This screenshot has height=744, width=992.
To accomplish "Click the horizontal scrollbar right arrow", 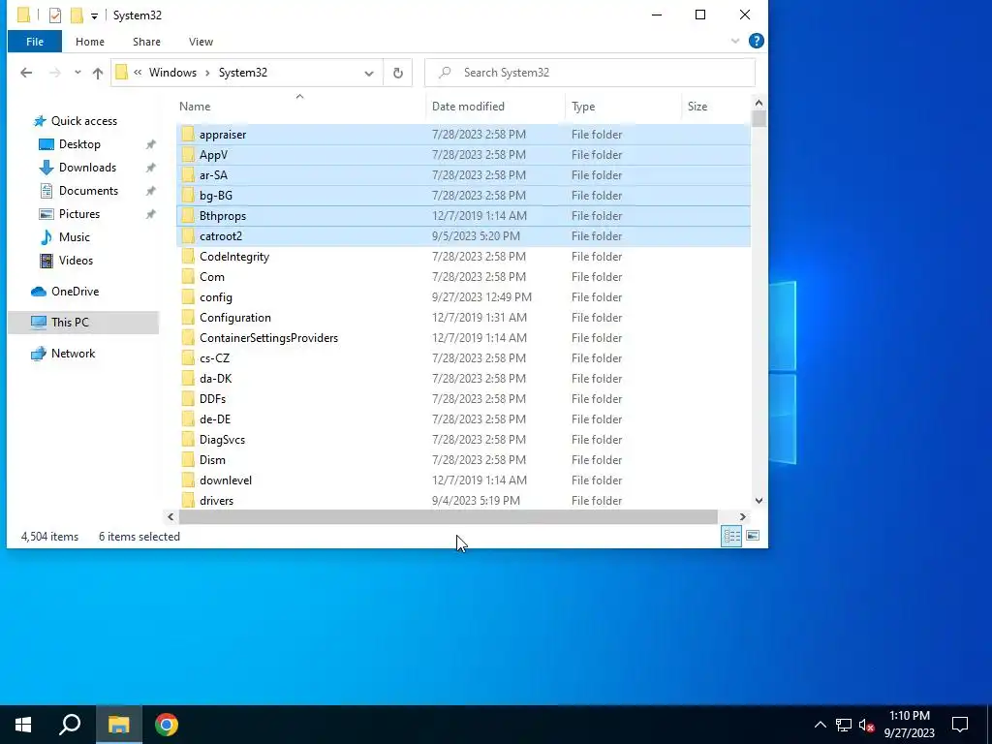I will (x=743, y=517).
